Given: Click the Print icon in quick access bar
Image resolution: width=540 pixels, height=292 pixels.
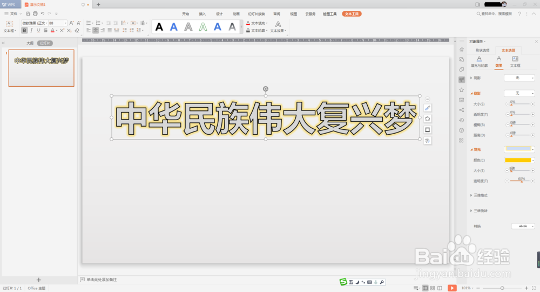Looking at the screenshot, I should point(35,14).
